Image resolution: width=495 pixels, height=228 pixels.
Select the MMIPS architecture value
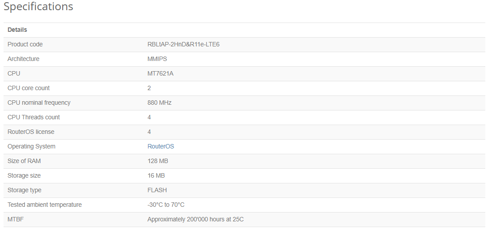coord(157,59)
